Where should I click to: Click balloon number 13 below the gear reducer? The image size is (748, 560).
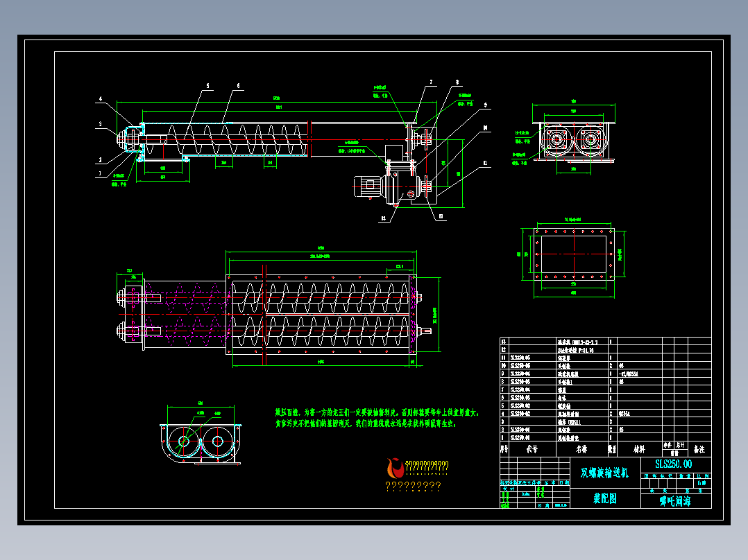coord(384,218)
